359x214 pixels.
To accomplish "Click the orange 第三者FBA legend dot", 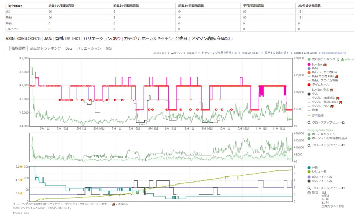I will pyautogui.click(x=309, y=72).
